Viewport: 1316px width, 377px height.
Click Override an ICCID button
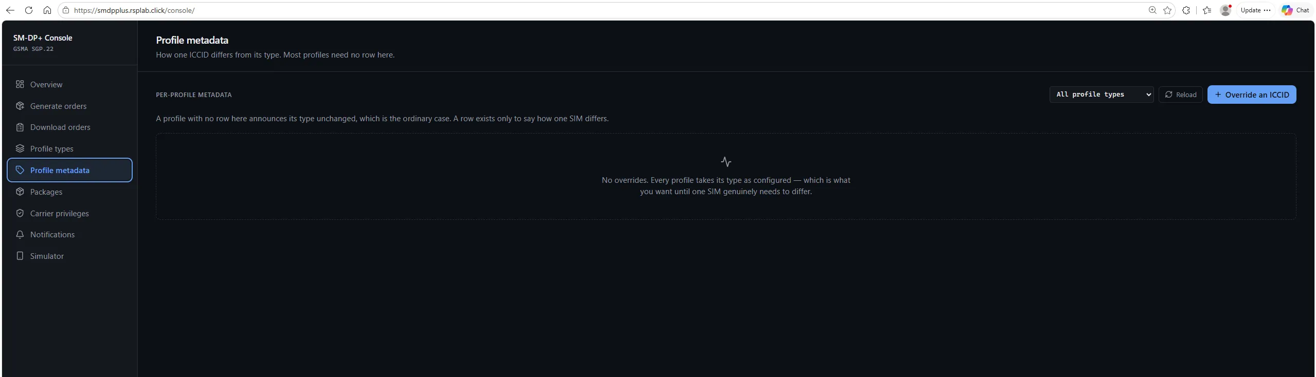[x=1251, y=95]
